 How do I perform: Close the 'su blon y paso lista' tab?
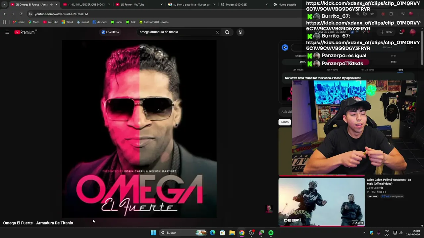[x=214, y=5]
